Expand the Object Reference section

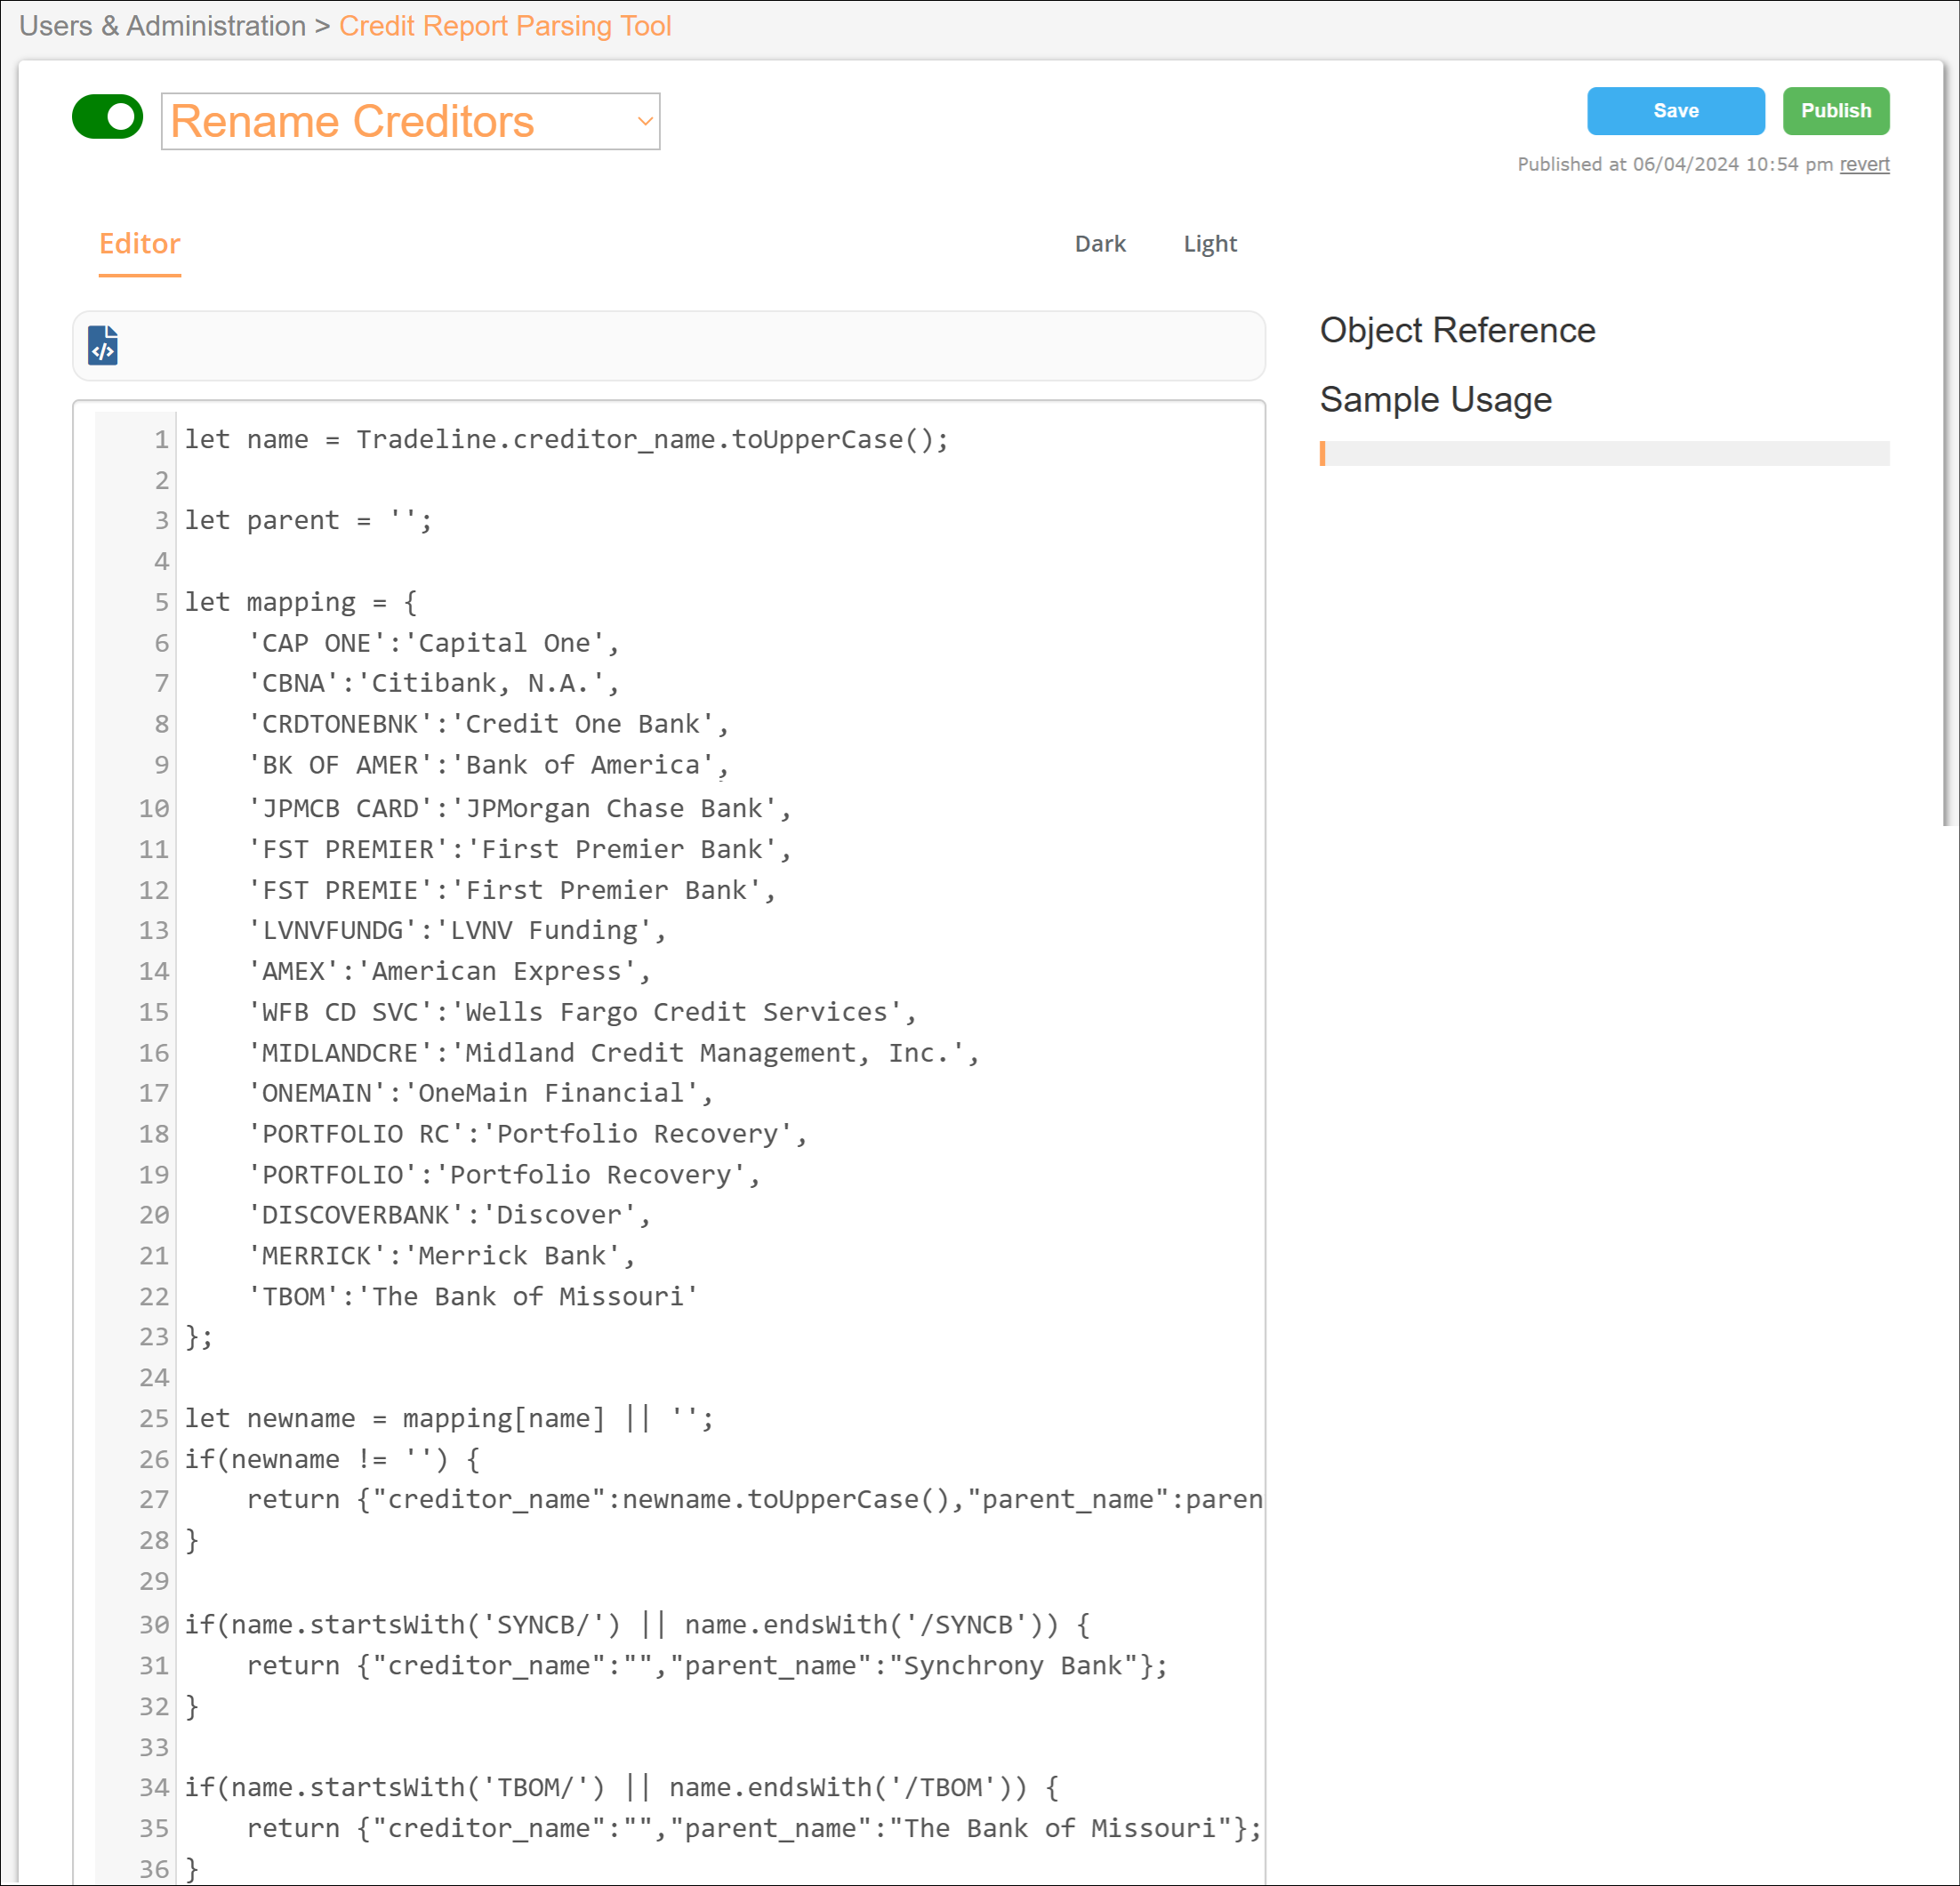click(x=1457, y=330)
